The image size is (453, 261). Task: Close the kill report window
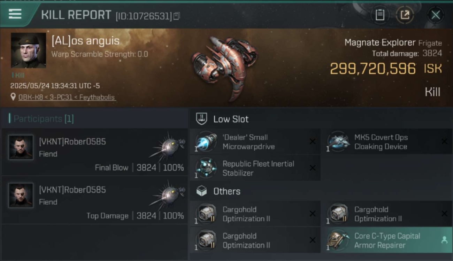(436, 15)
